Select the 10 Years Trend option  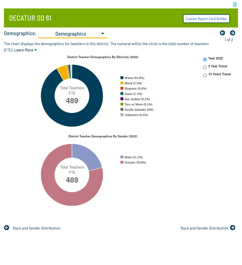point(205,75)
